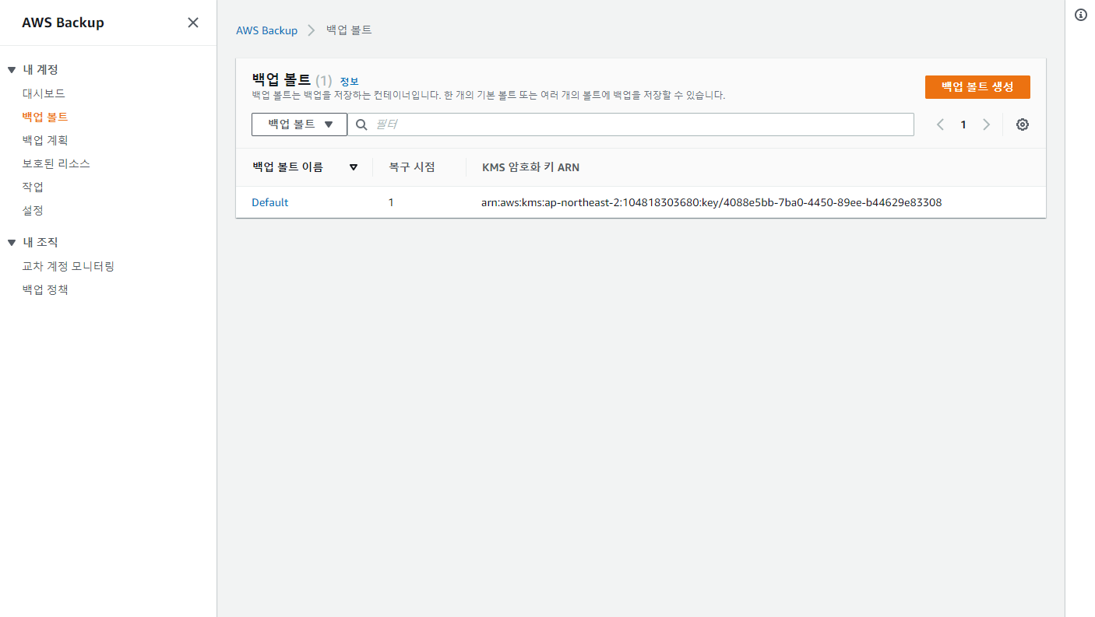Open table preferences gear icon

click(1023, 124)
